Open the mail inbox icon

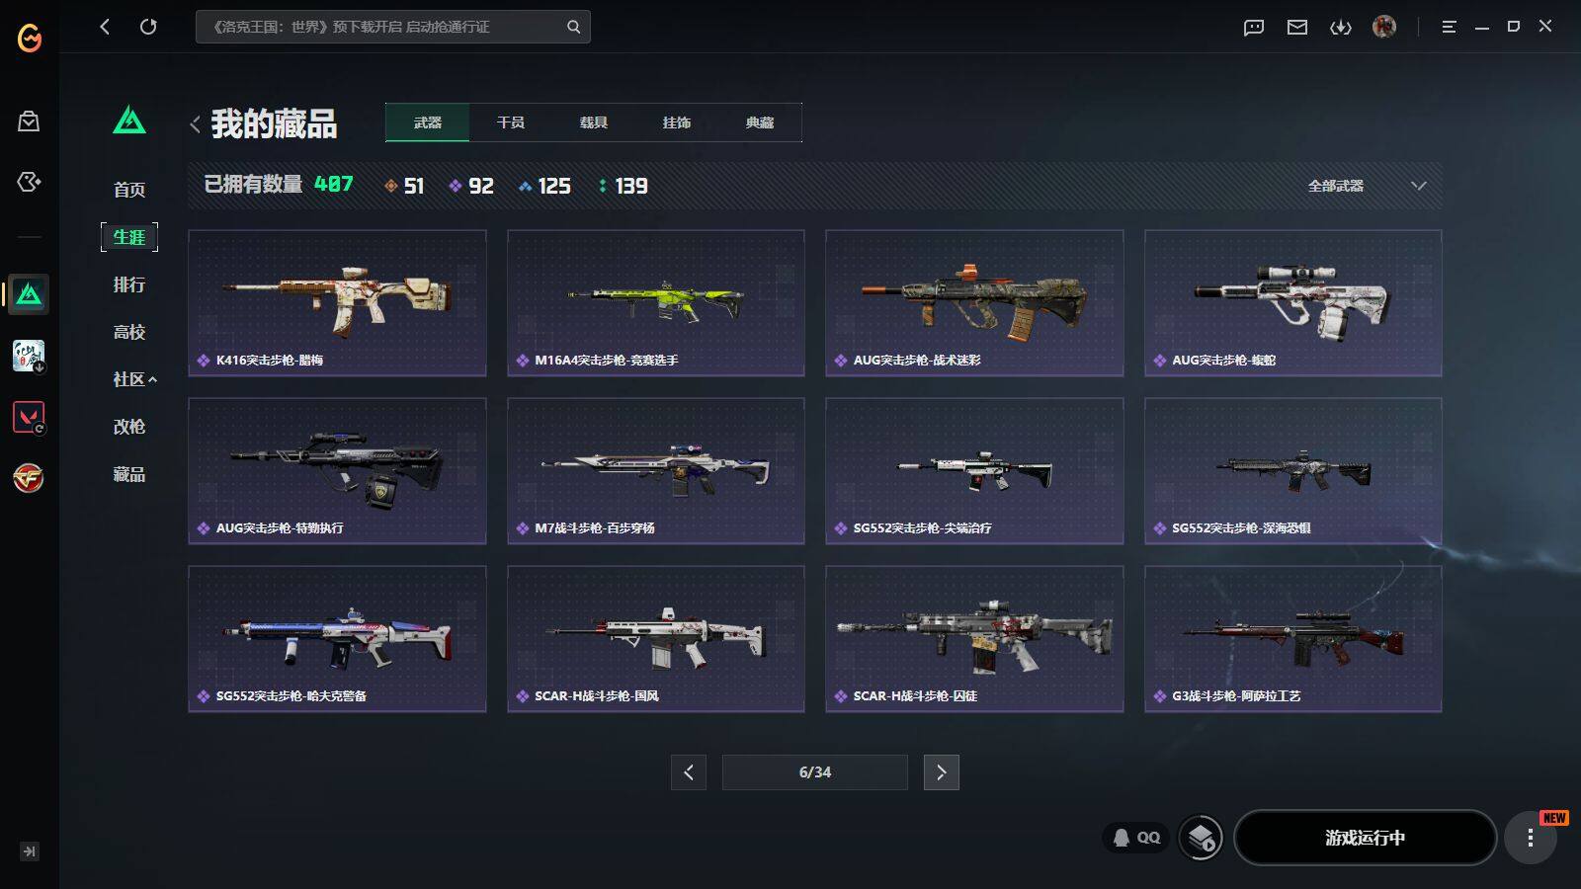pyautogui.click(x=1297, y=27)
